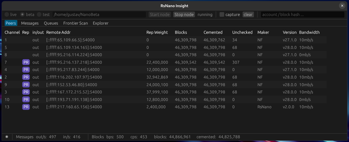This screenshot has width=349, height=142.
Task: Select peer address [::ffff:217.160.65.156]:54000
Action: click(74, 107)
